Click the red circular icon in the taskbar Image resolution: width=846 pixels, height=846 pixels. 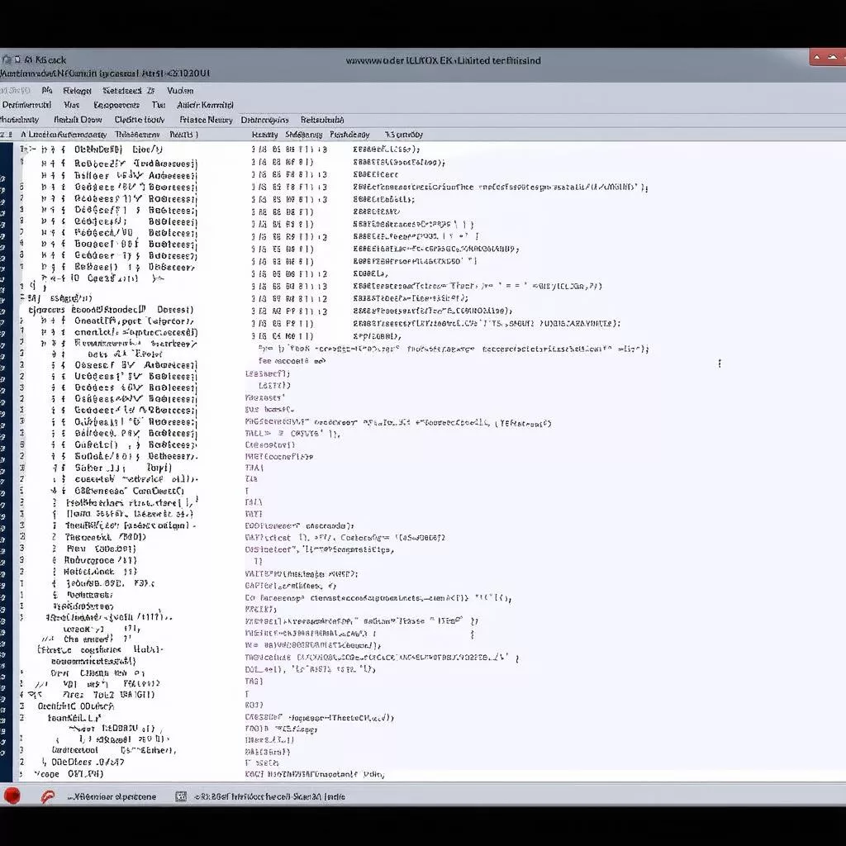[12, 796]
